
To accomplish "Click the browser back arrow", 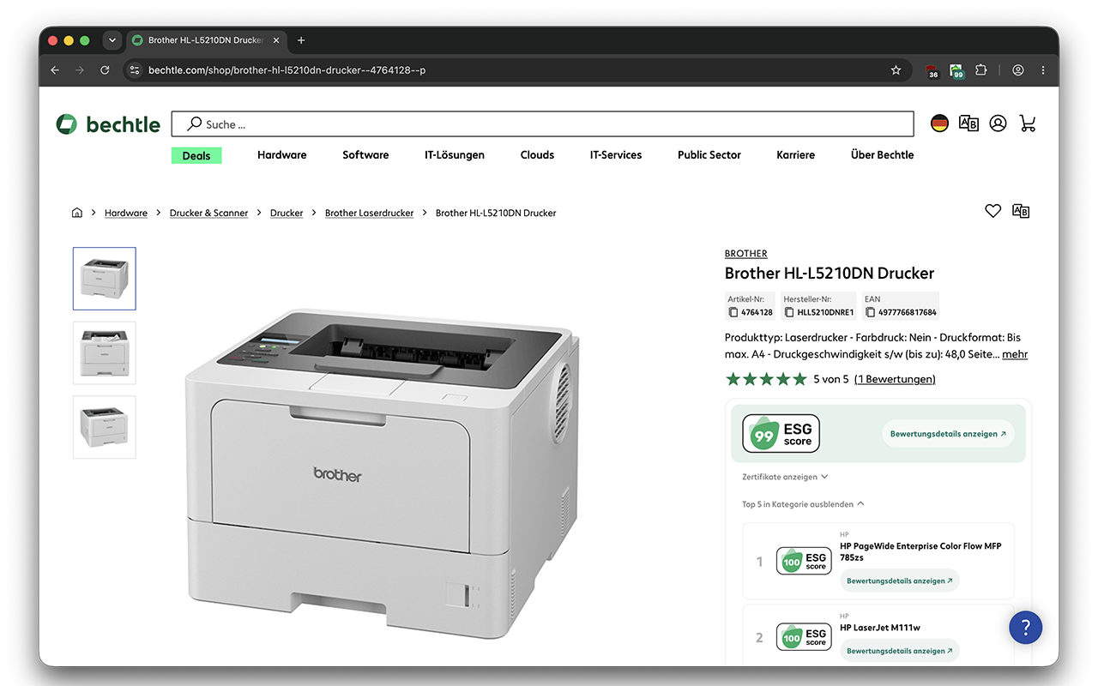I will [x=55, y=70].
